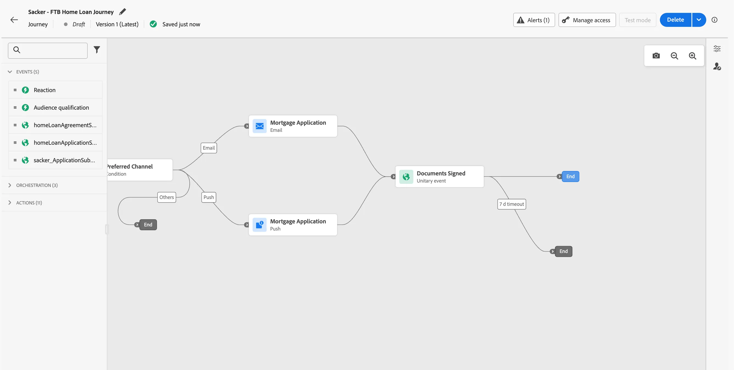Viewport: 734px width, 370px height.
Task: Click the sacker_ApplicationSub... globe icon
Action: click(25, 160)
